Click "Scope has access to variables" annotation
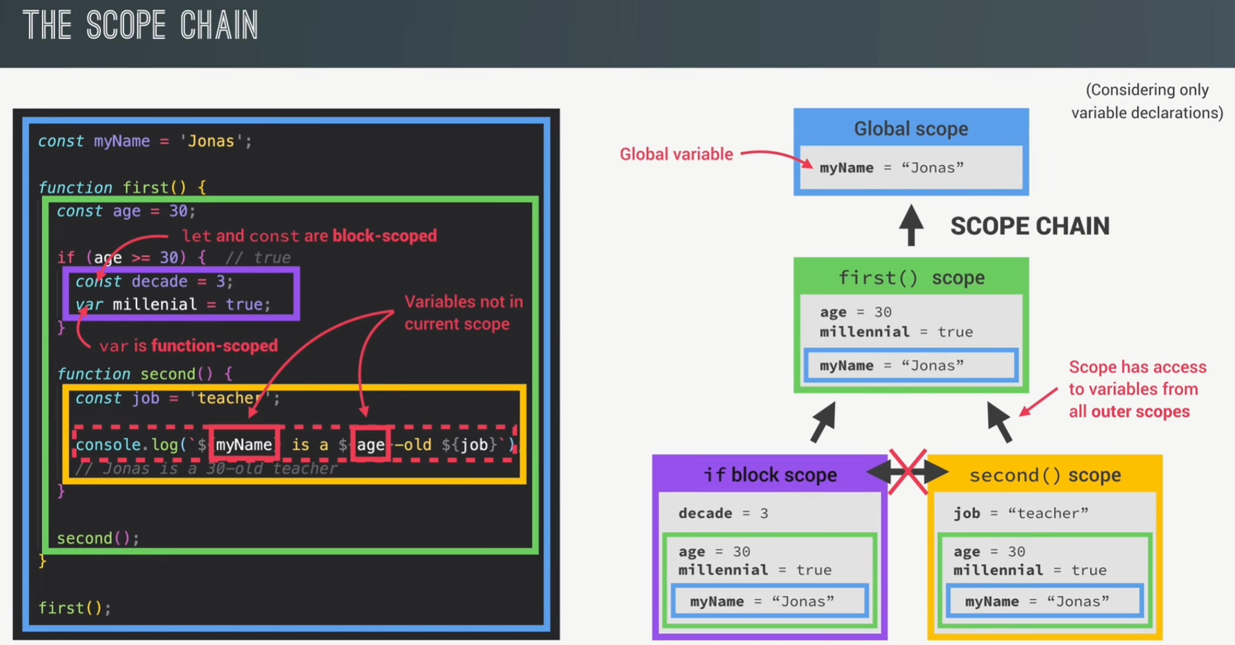Image resolution: width=1235 pixels, height=645 pixels. pyautogui.click(x=1137, y=389)
